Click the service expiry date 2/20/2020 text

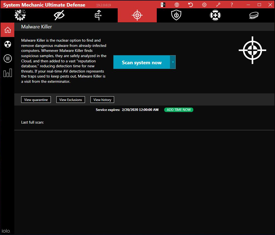[x=140, y=110]
